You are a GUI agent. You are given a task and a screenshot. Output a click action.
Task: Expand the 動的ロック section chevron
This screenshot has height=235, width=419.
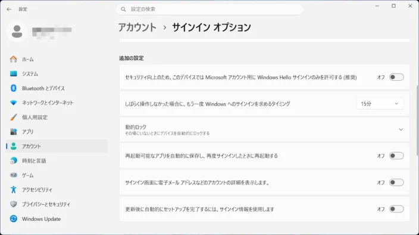[x=401, y=129]
